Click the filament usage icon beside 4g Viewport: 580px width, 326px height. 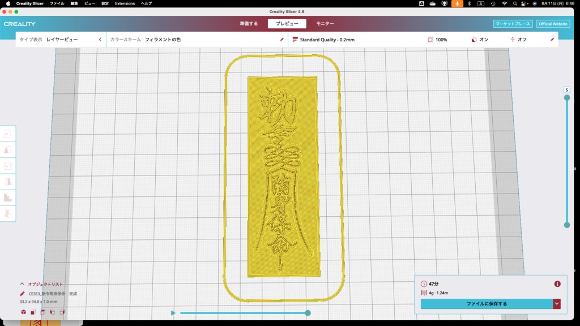click(x=424, y=293)
